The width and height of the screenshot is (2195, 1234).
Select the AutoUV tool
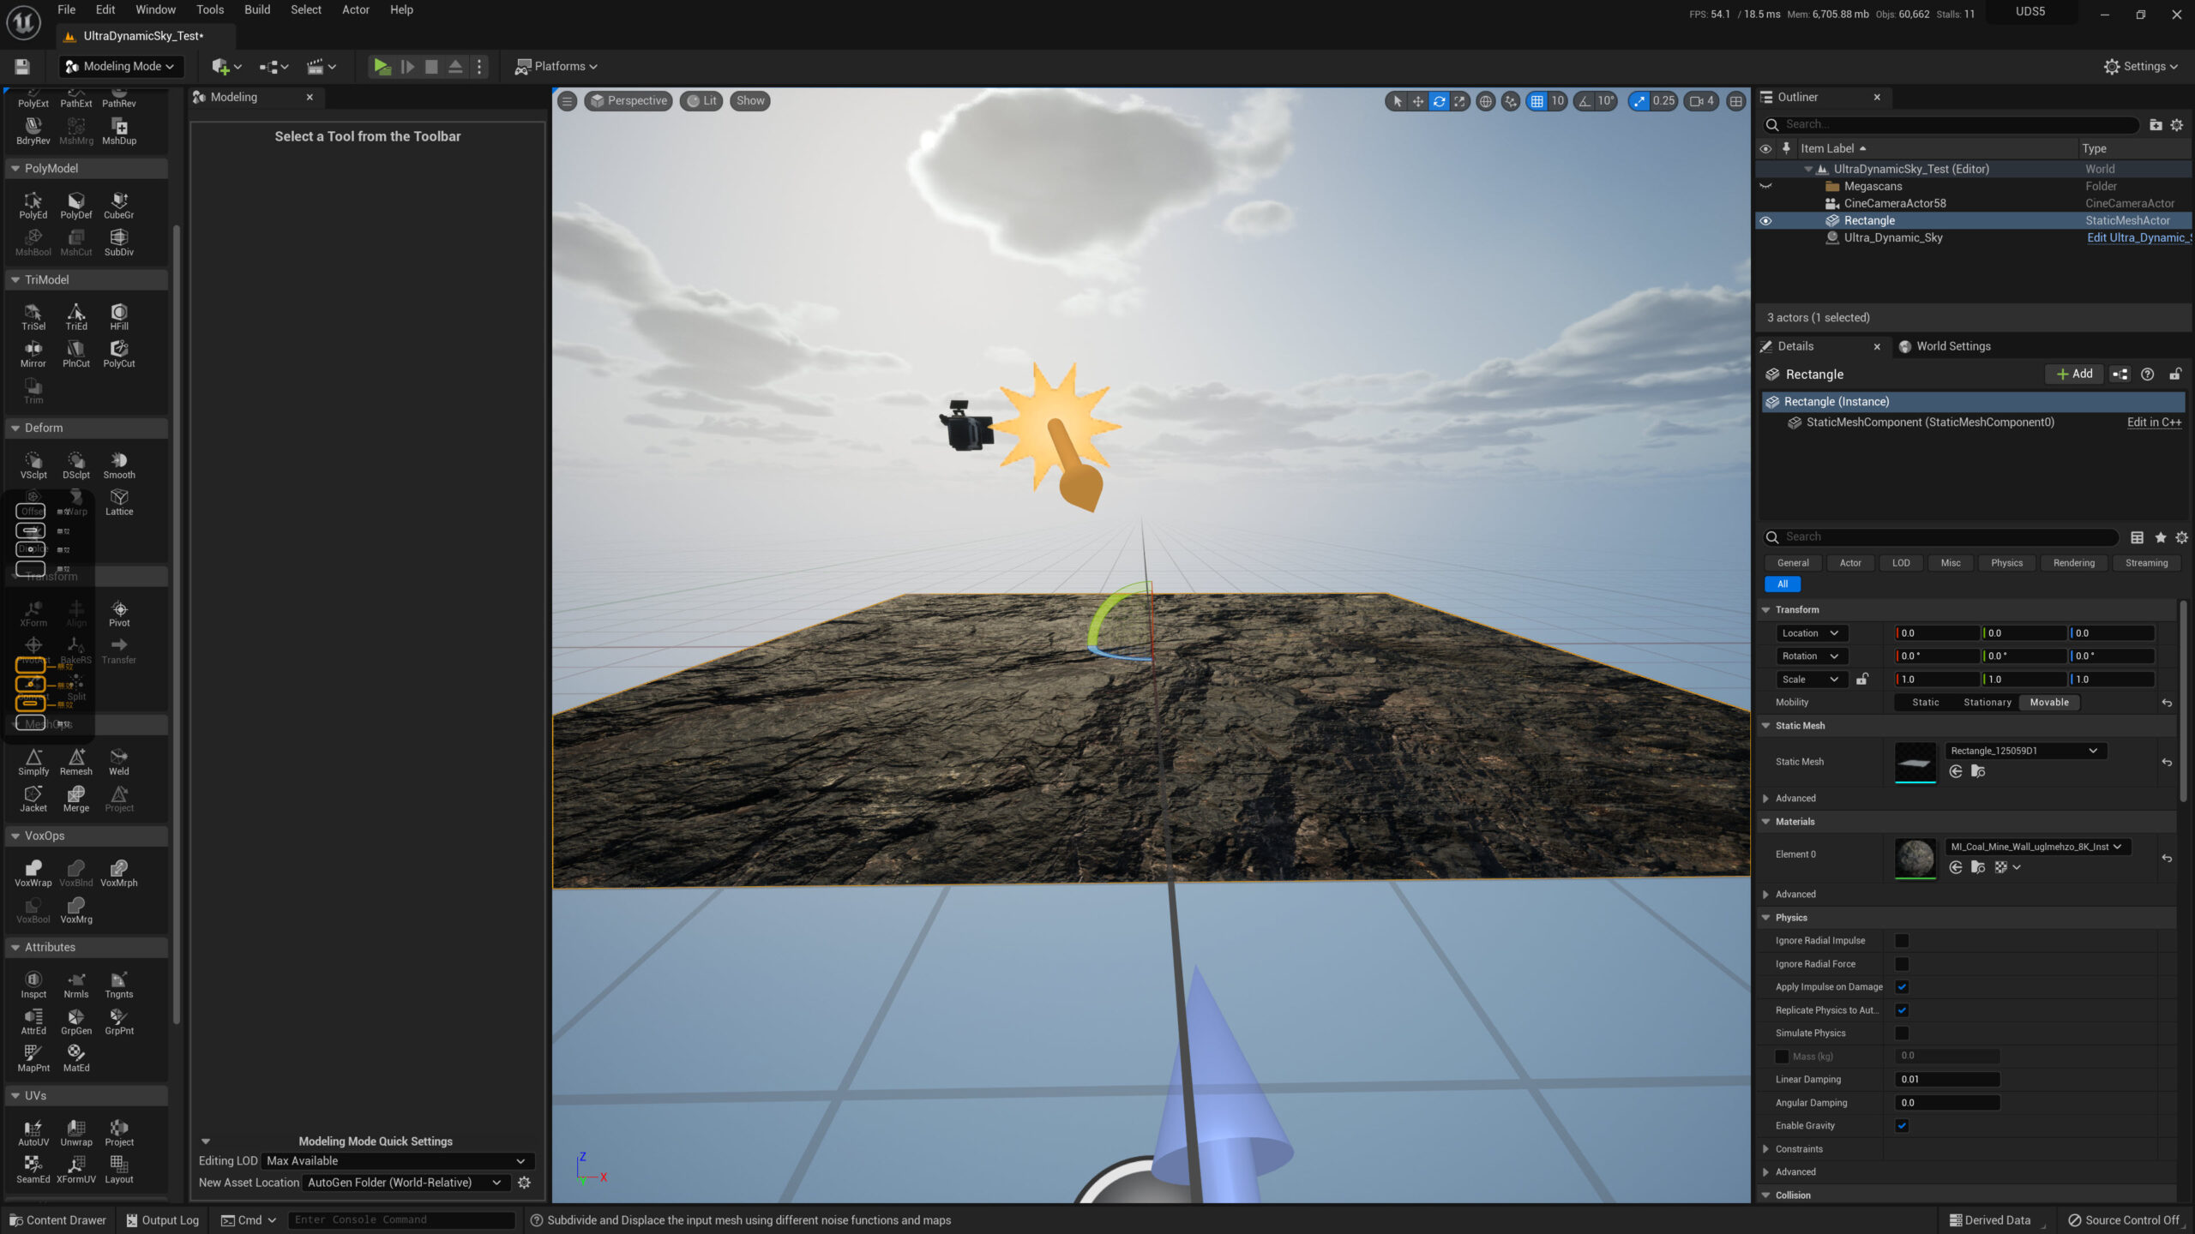tap(33, 1131)
